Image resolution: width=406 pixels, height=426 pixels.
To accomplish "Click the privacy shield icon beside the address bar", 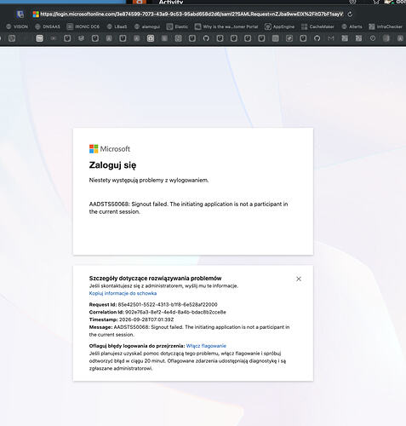I will tap(20, 14).
